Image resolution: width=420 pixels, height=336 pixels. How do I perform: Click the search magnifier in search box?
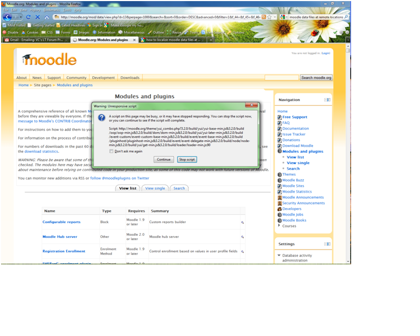tap(346, 17)
